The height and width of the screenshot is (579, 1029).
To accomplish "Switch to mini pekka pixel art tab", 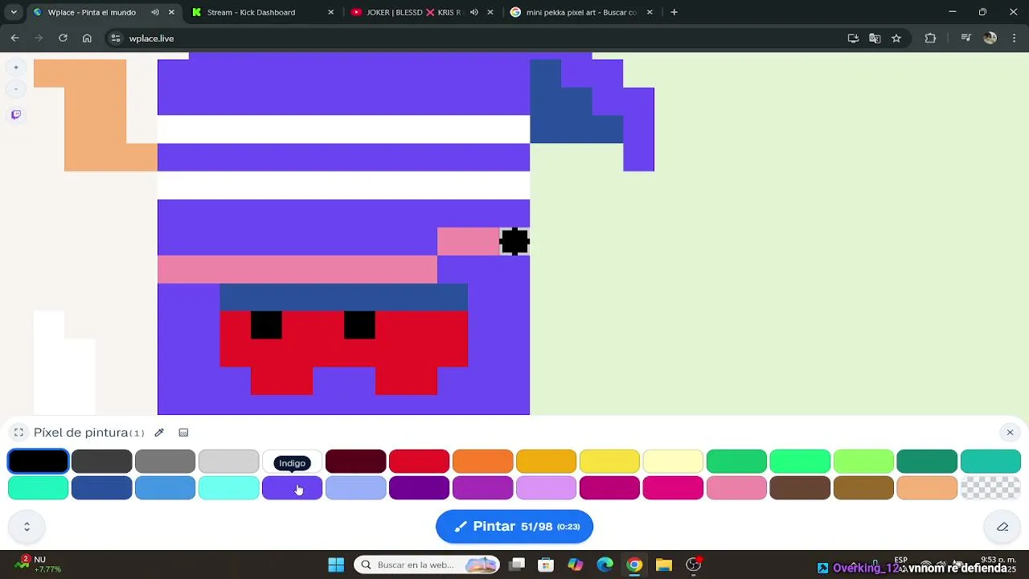I will click(x=580, y=12).
